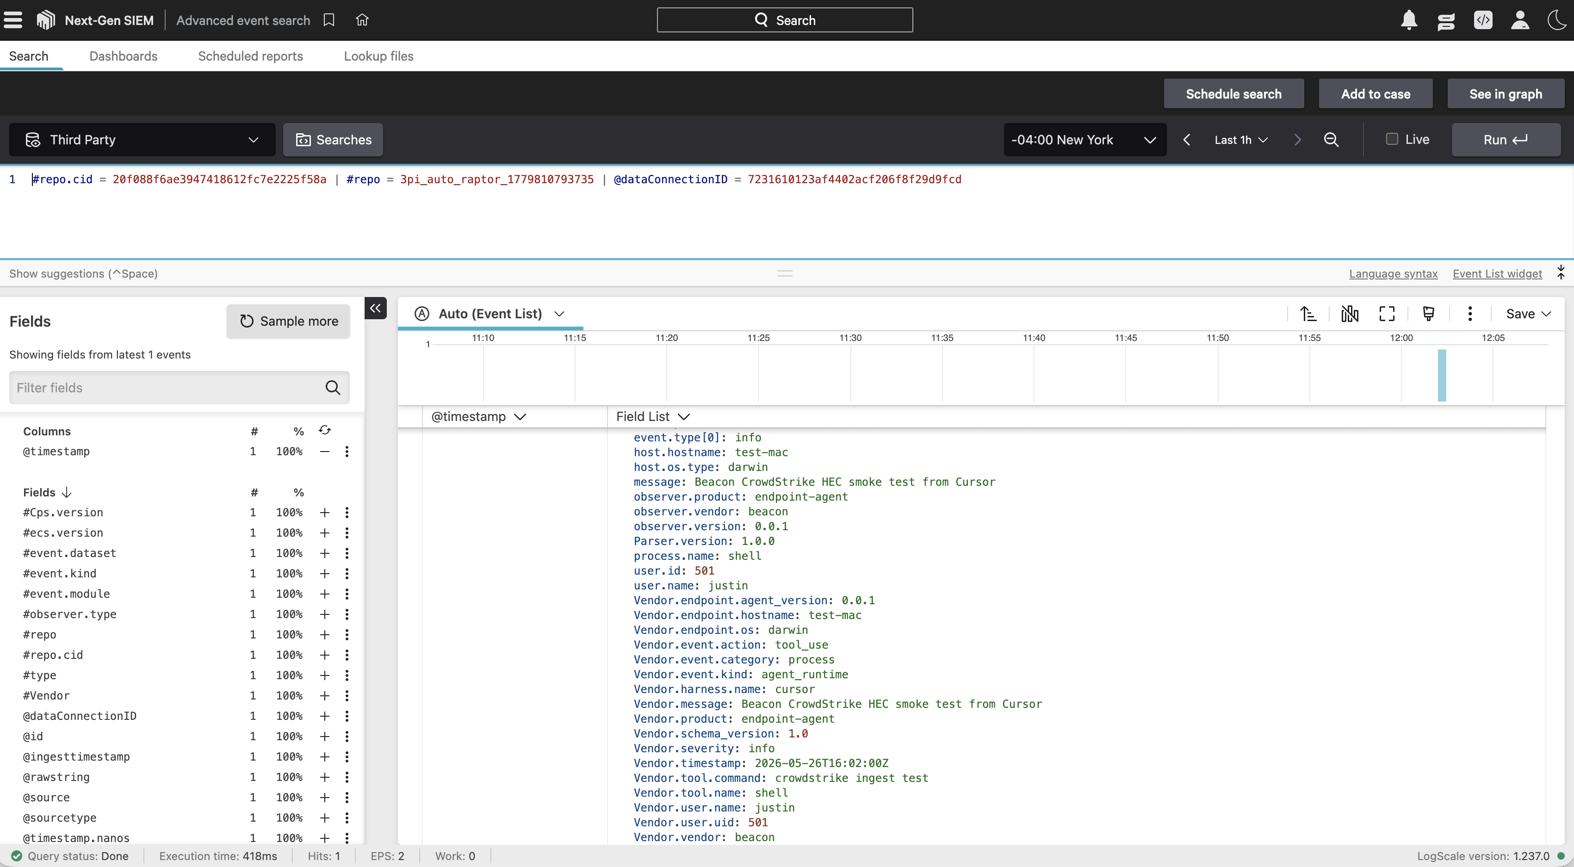Image resolution: width=1574 pixels, height=867 pixels.
Task: Open options menu for @ingesttimestamp field
Action: point(347,757)
